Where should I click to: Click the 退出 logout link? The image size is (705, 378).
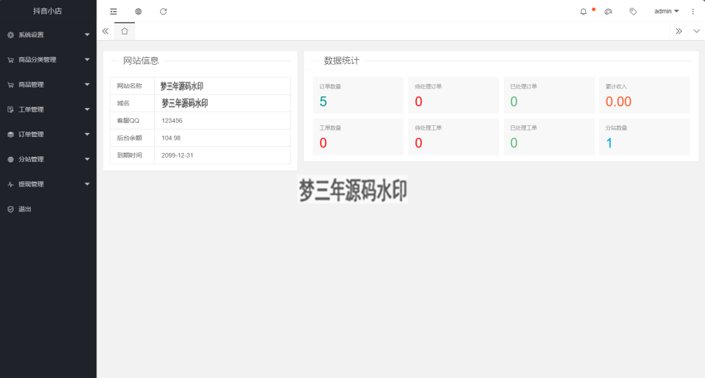(x=48, y=209)
